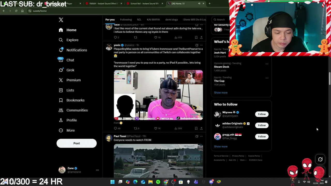Viewport: 331px width, 186px height.
Task: Expand the footer More menu
Action: pyautogui.click(x=243, y=160)
